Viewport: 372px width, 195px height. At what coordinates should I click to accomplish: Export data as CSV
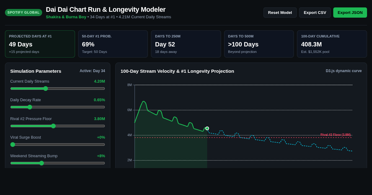point(315,12)
